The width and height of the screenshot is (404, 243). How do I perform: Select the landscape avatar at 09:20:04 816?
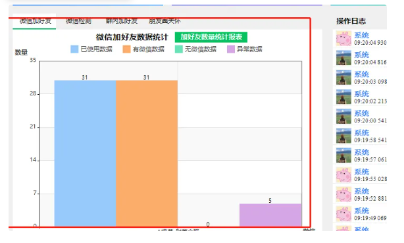tap(343, 58)
